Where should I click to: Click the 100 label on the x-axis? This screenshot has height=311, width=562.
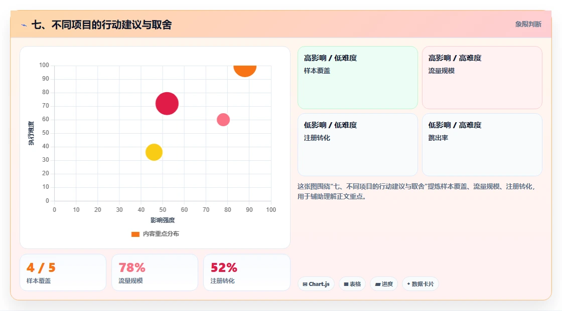[x=271, y=210]
